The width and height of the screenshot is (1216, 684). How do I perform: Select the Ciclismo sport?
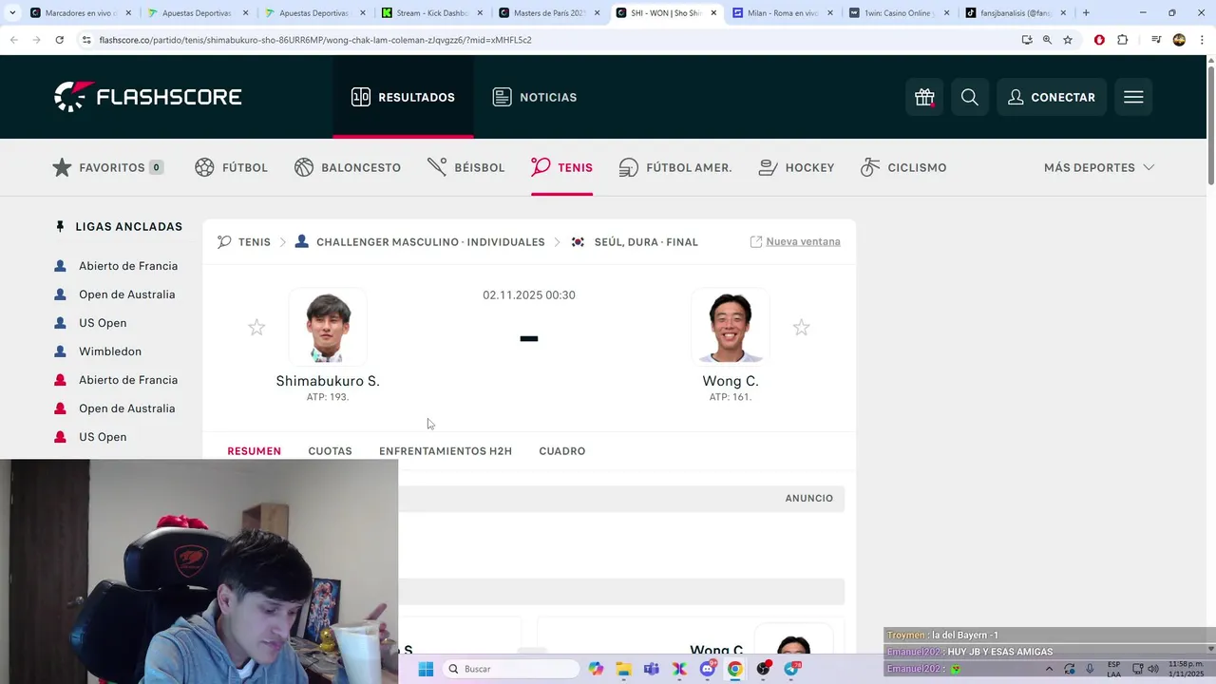click(x=903, y=167)
